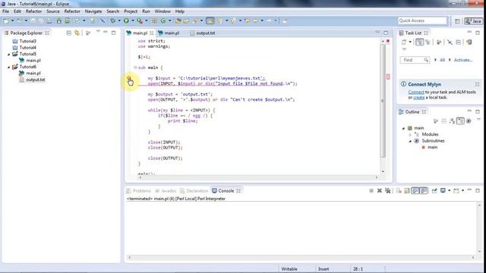This screenshot has width=486, height=273.
Task: Click the Open Console icon
Action: (x=456, y=190)
